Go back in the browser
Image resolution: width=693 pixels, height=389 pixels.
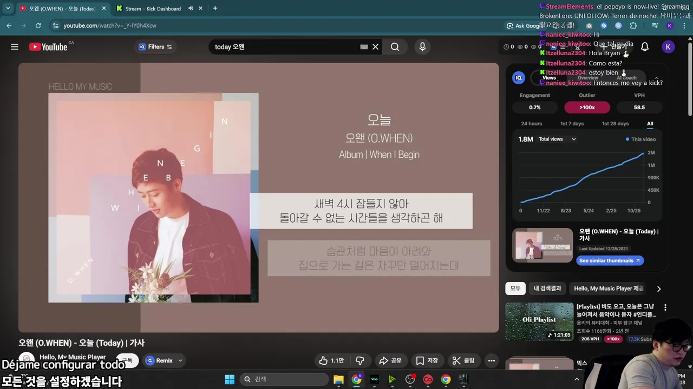9,25
